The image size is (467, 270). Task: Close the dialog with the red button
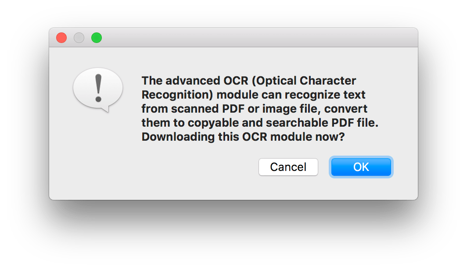click(x=61, y=38)
